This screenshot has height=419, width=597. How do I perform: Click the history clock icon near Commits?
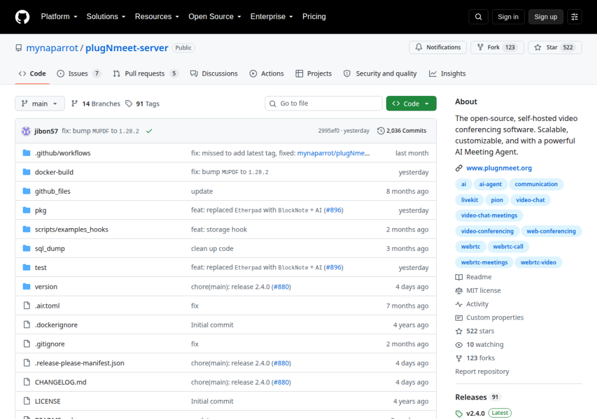click(x=381, y=131)
